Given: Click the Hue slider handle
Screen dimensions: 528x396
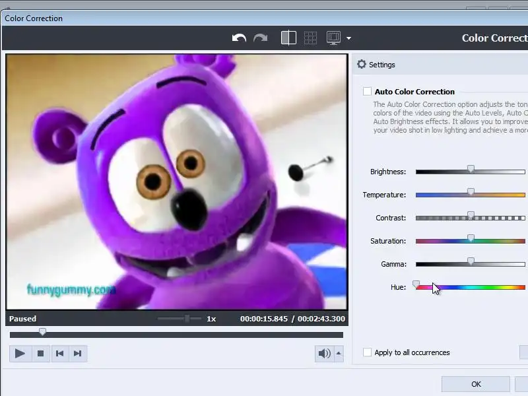Looking at the screenshot, I should [x=416, y=284].
